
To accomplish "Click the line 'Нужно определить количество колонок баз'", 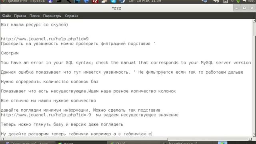I will [x=50, y=82].
